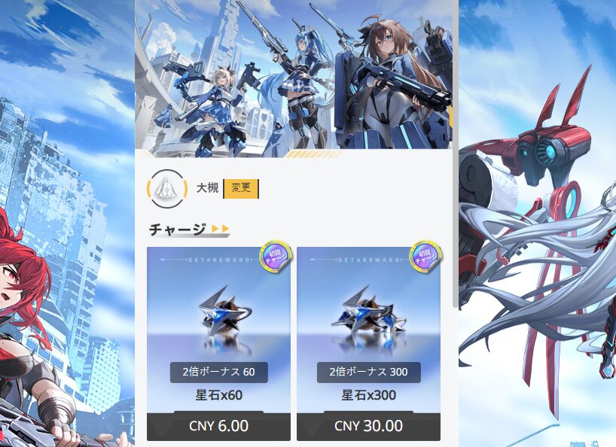Click the 初回チャージ badge on 星石x60 card

coord(276,255)
